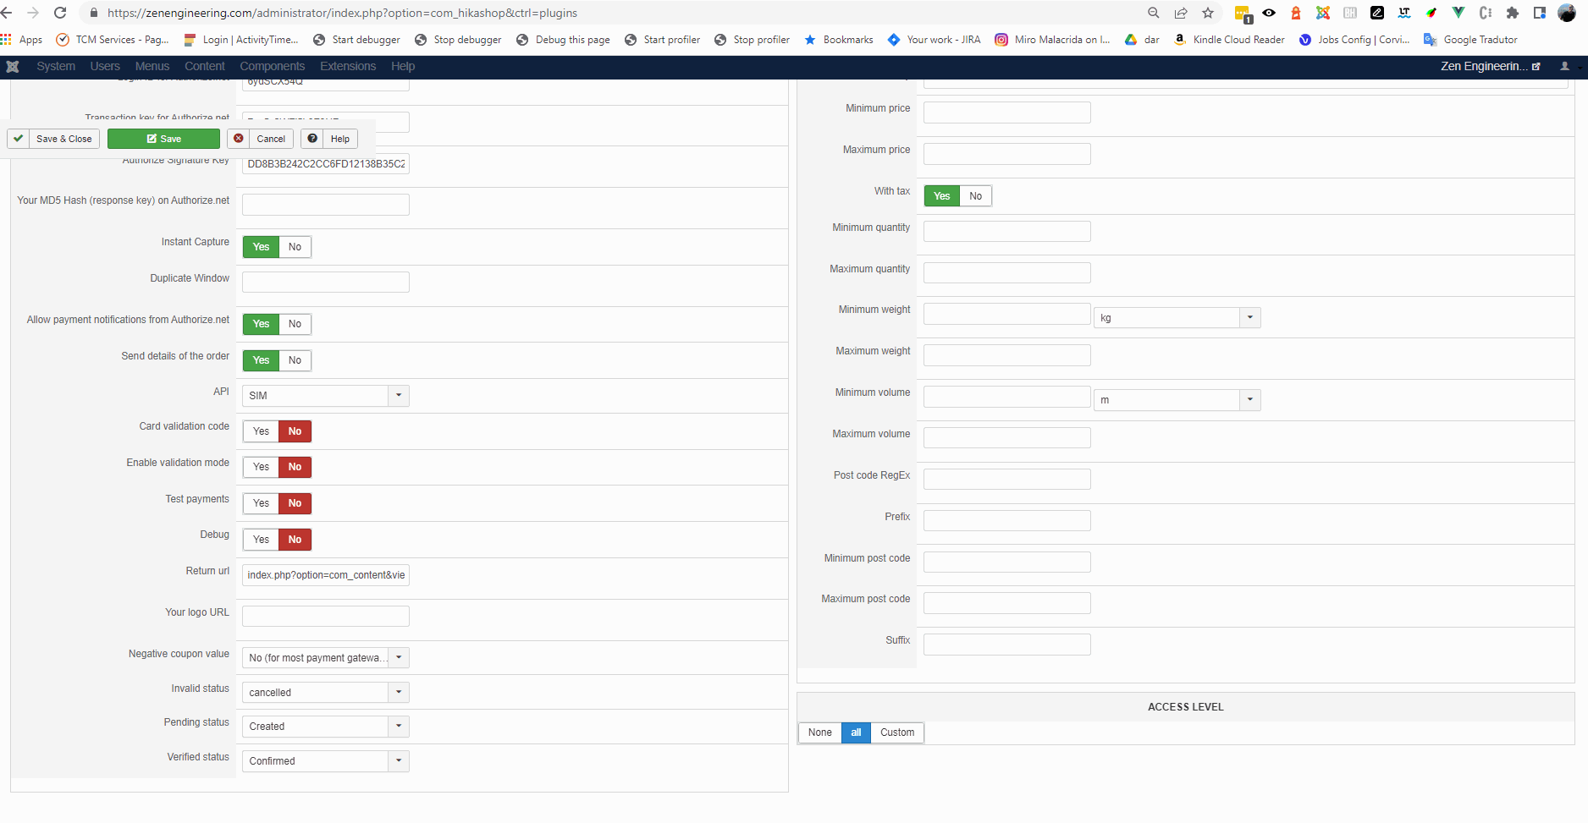
Task: Select None access level
Action: click(x=819, y=732)
